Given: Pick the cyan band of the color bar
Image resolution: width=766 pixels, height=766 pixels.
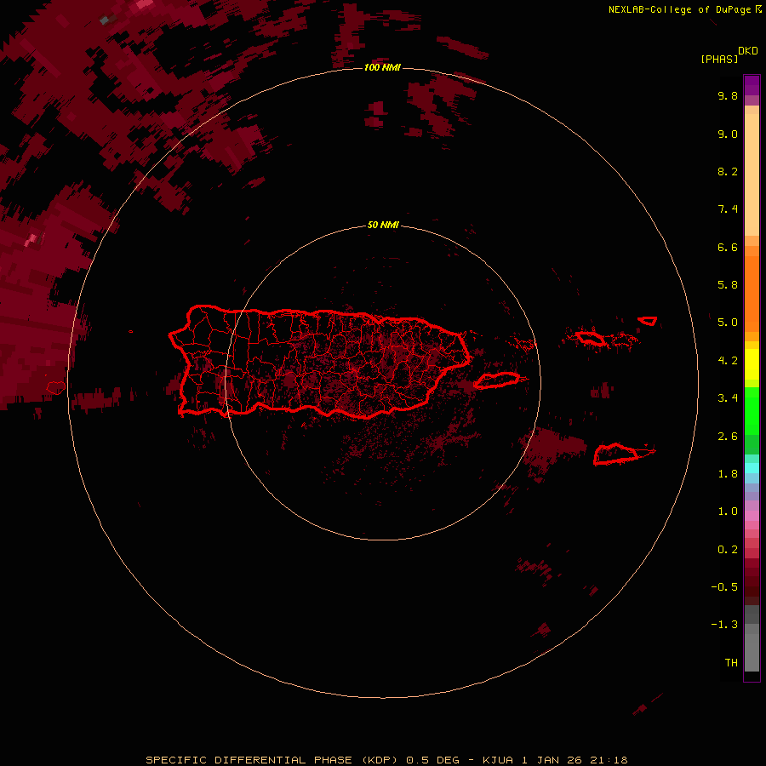Looking at the screenshot, I should [752, 468].
